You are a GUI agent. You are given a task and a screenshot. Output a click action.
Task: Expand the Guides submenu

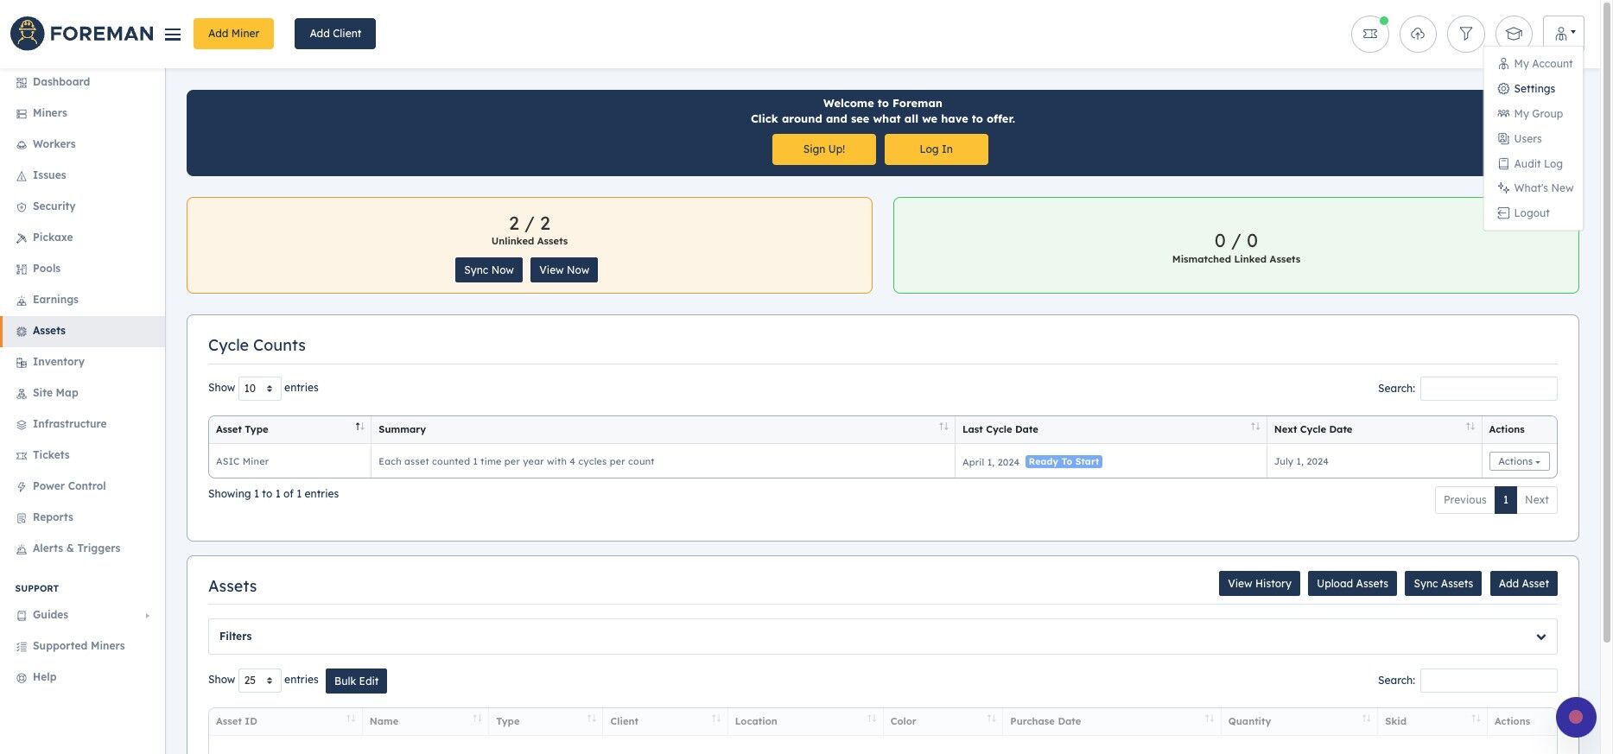(82, 615)
